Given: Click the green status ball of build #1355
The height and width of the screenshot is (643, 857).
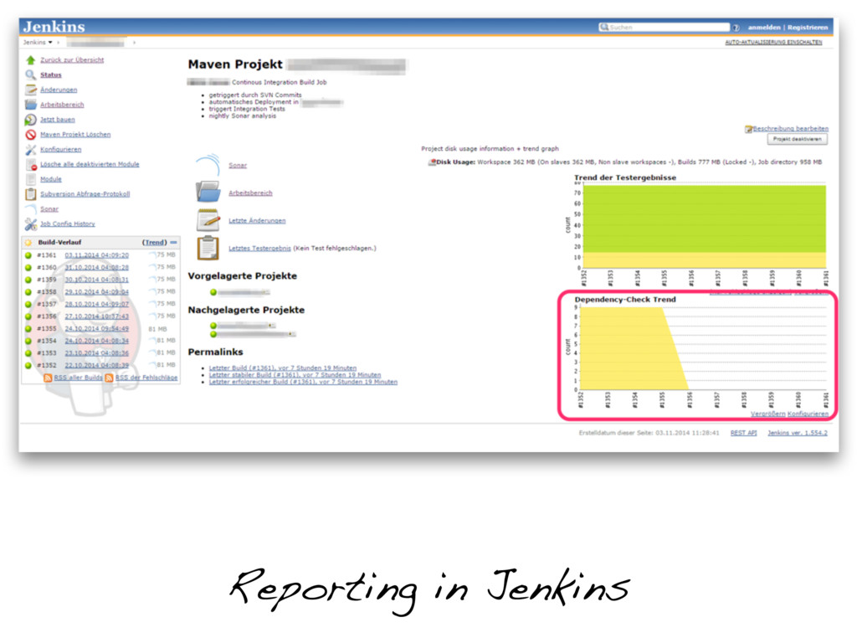Looking at the screenshot, I should [x=28, y=329].
